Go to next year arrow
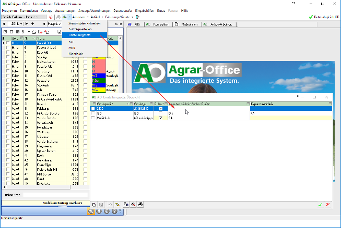 coord(27,24)
